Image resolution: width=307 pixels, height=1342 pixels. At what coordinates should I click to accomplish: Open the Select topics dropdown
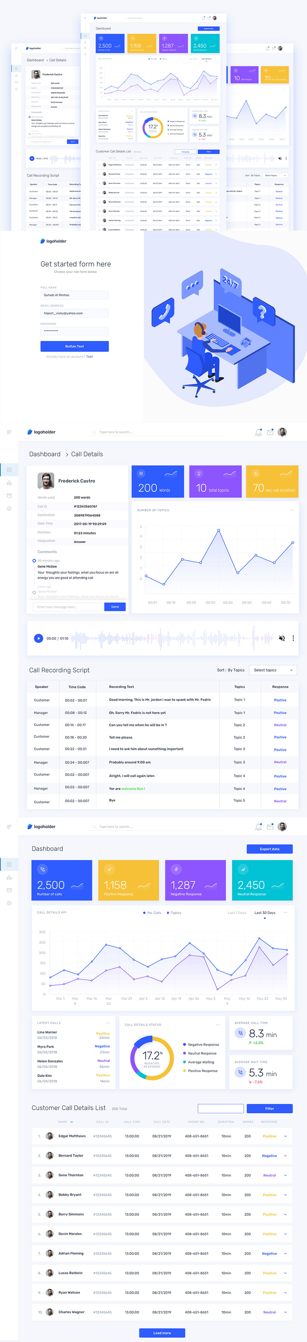[x=273, y=670]
